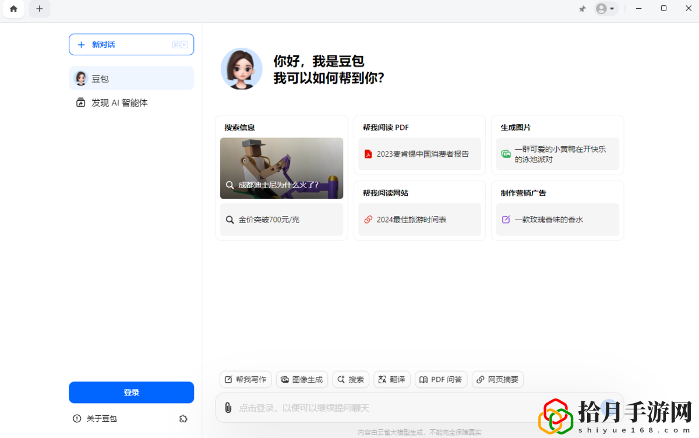Image resolution: width=699 pixels, height=438 pixels.
Task: Click the blue 登录 button
Action: pos(131,393)
